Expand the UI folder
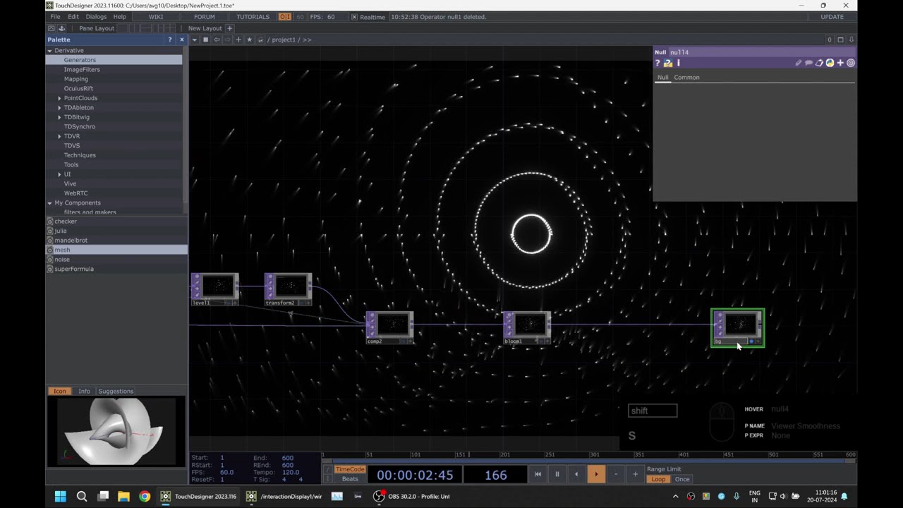This screenshot has width=903, height=508. 59,174
